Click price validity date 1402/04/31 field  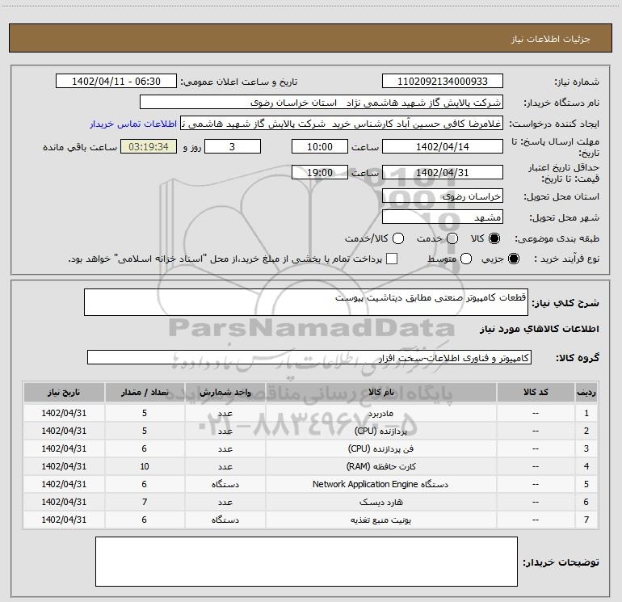pyautogui.click(x=443, y=172)
